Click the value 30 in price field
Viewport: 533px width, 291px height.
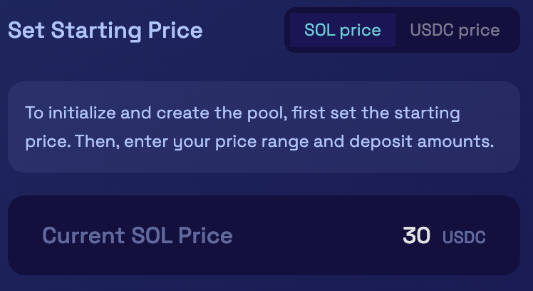(x=416, y=235)
